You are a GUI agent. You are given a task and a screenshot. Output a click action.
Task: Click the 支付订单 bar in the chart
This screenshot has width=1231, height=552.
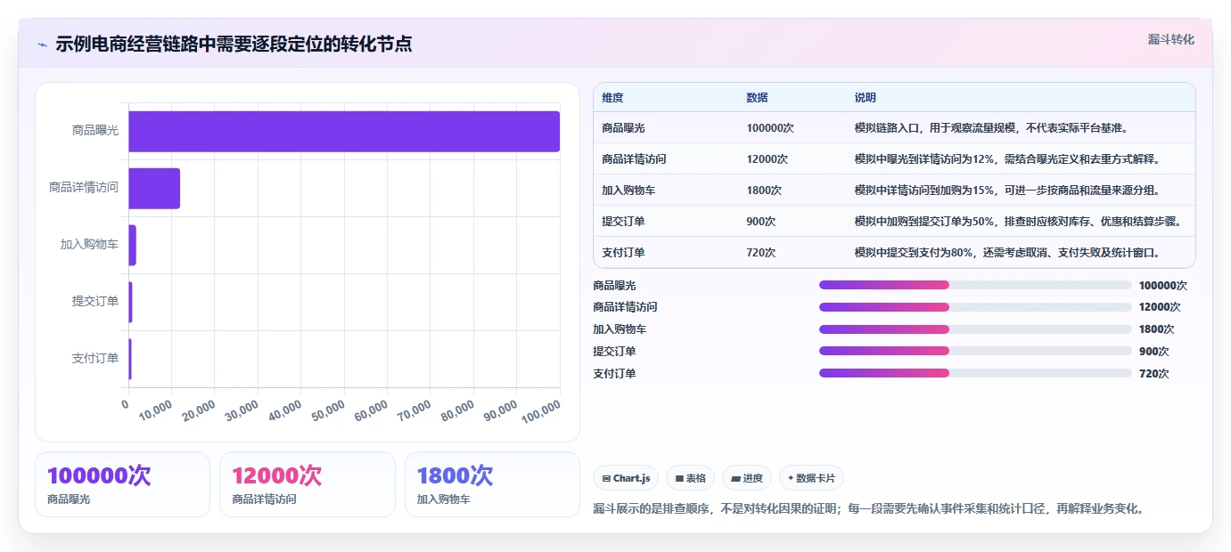130,359
